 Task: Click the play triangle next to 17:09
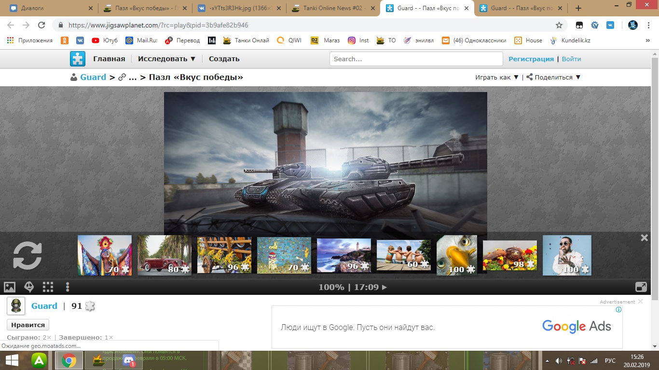[x=384, y=287]
